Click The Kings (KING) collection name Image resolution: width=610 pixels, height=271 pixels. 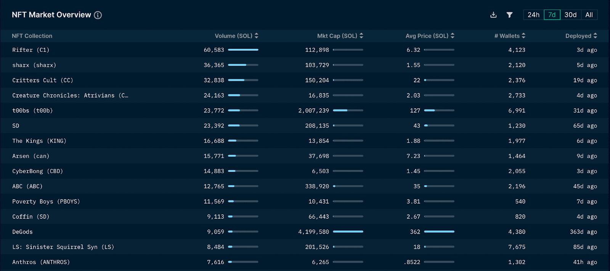click(x=39, y=141)
